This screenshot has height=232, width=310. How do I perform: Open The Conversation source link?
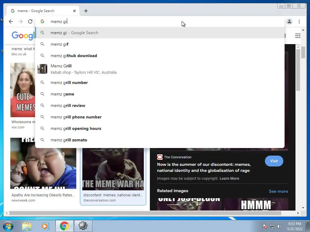[x=177, y=157]
